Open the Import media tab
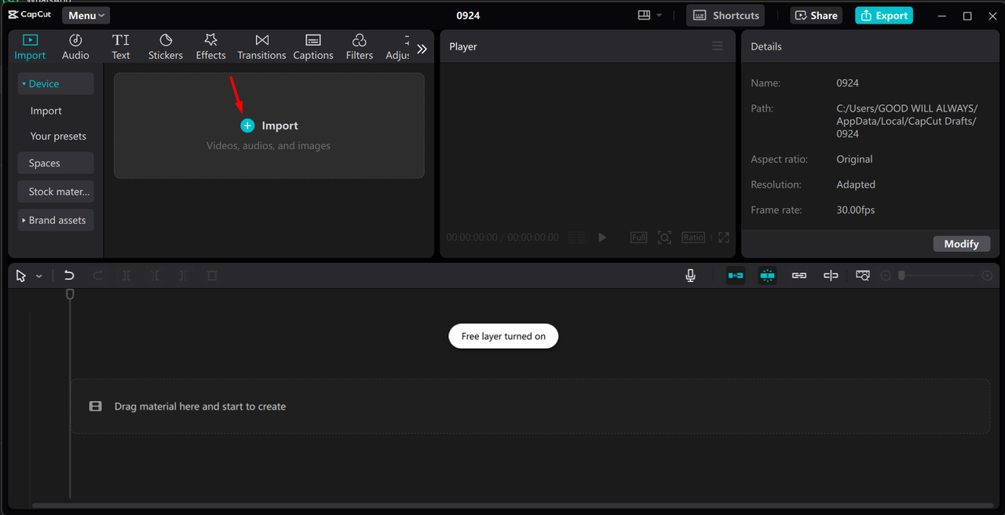1005x515 pixels. 30,47
